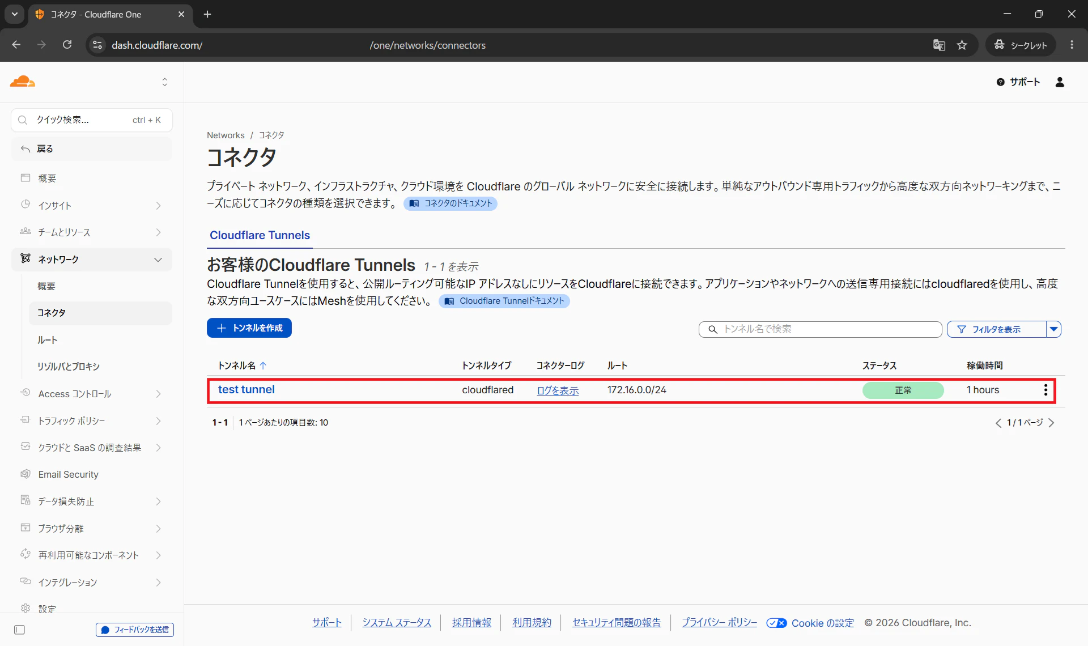This screenshot has width=1088, height=646.
Task: Open Cookie の設定 link
Action: point(810,623)
